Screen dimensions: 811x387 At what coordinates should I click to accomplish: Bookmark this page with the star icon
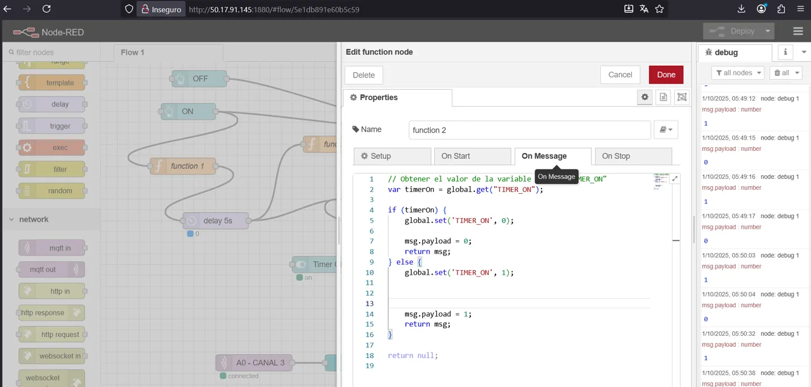[x=659, y=9]
